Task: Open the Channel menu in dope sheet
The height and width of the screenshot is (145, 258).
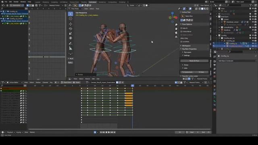Action: click(45, 82)
